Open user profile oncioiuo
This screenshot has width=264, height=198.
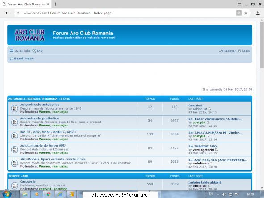200,186
